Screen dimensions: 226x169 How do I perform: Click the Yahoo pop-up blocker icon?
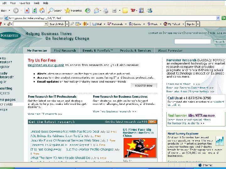click(x=78, y=24)
